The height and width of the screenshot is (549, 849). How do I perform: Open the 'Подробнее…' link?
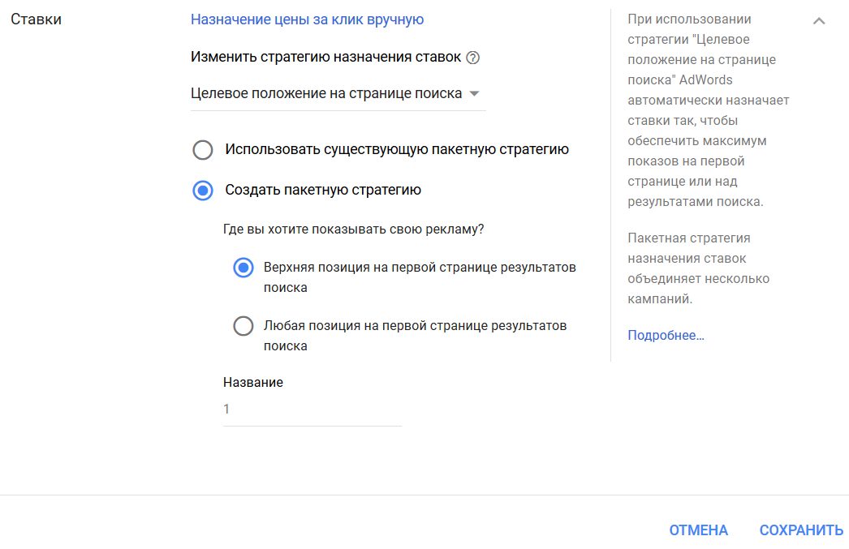[666, 335]
